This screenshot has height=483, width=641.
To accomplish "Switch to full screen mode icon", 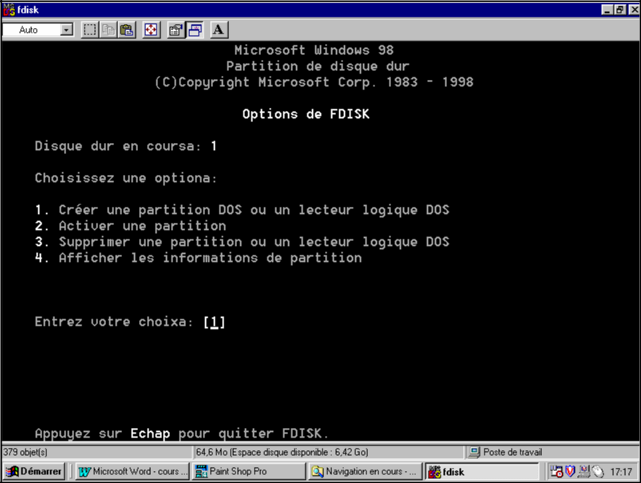I will 152,30.
